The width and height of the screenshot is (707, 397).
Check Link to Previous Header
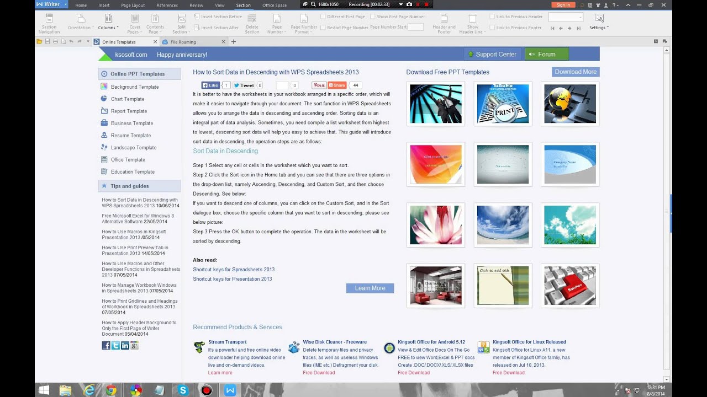click(492, 17)
